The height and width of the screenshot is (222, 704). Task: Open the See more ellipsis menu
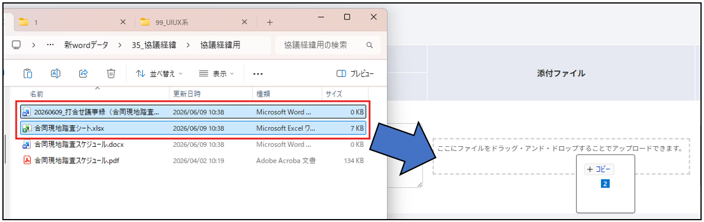click(x=258, y=74)
